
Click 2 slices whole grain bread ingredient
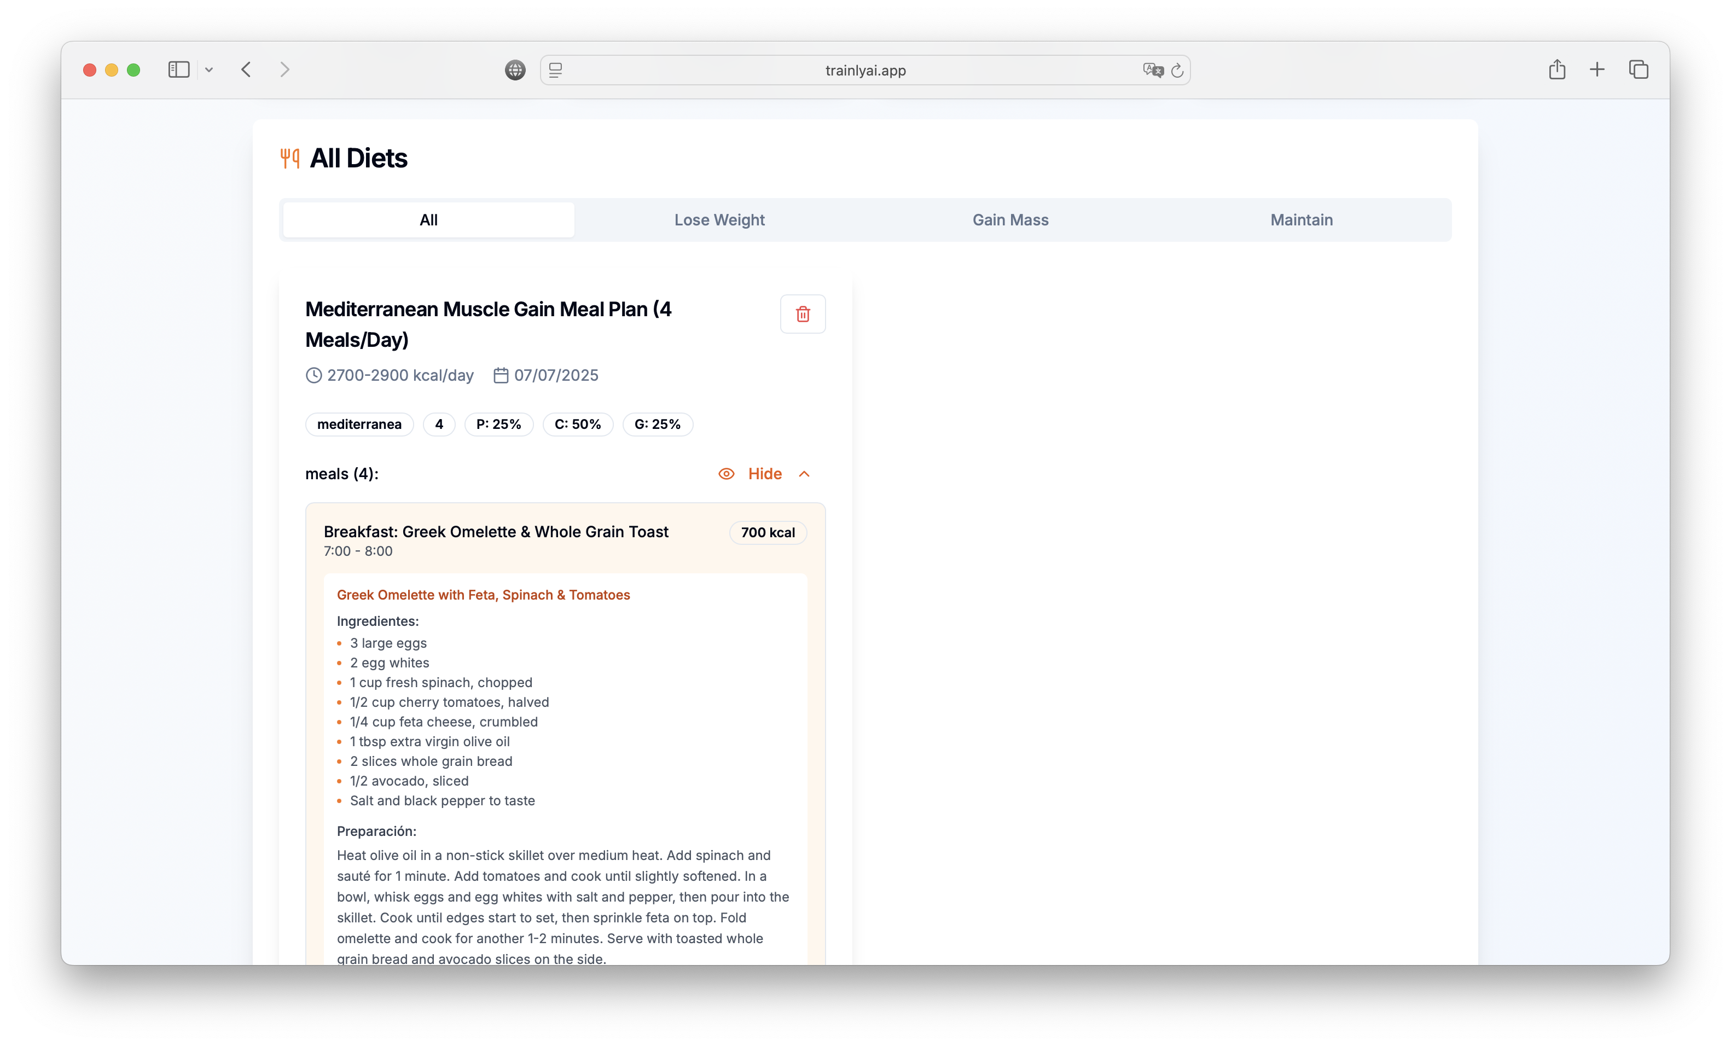point(431,761)
